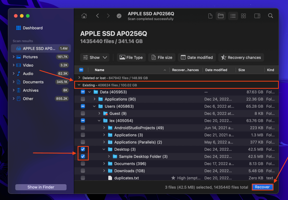Expand the Documents (396) folder
The height and width of the screenshot is (200, 288).
click(104, 163)
